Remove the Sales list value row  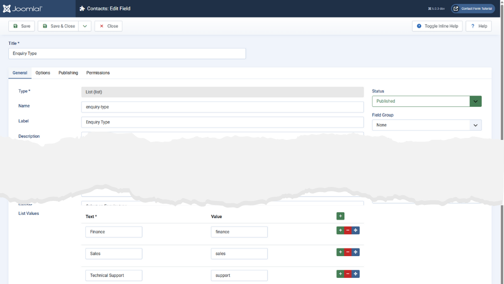[348, 252]
